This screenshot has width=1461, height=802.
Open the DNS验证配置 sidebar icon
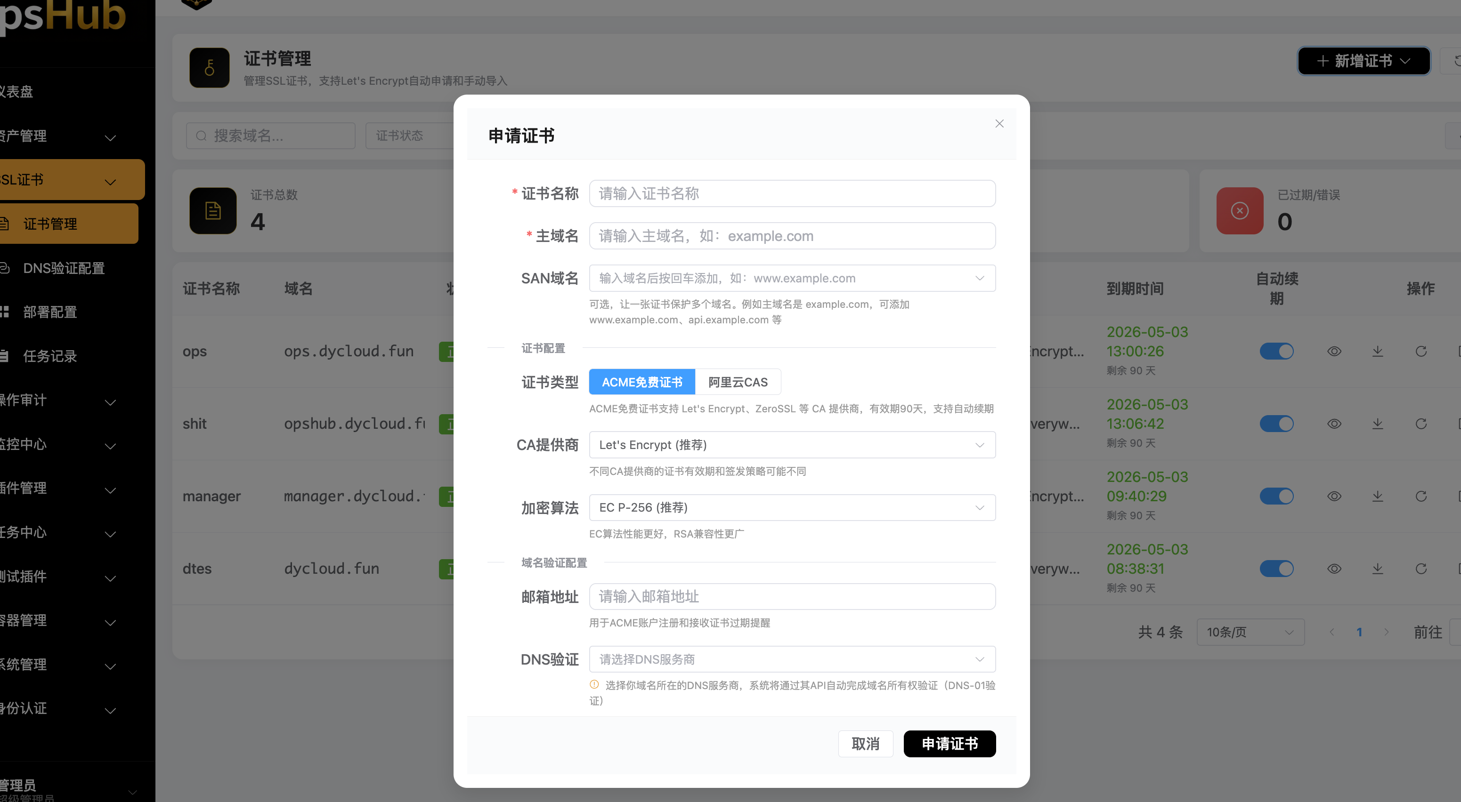tap(6, 268)
